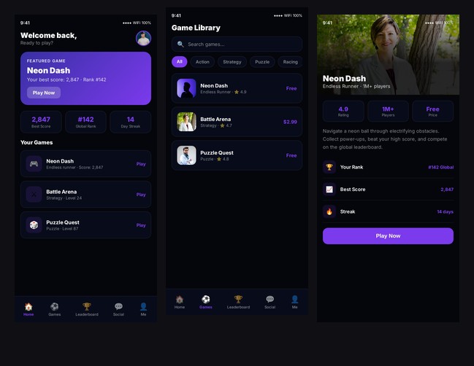Click the chart icon beside Best Score
474x366 pixels.
[x=329, y=190]
